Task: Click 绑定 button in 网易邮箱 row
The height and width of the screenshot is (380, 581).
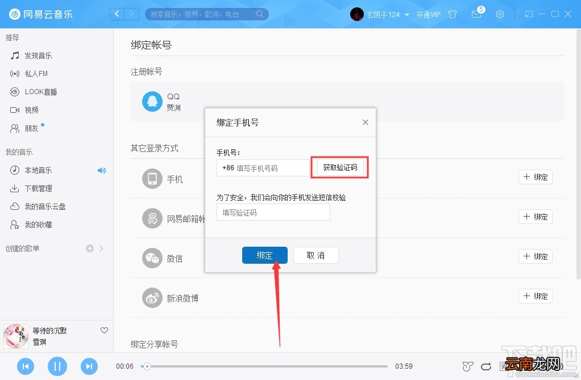Action: [536, 217]
